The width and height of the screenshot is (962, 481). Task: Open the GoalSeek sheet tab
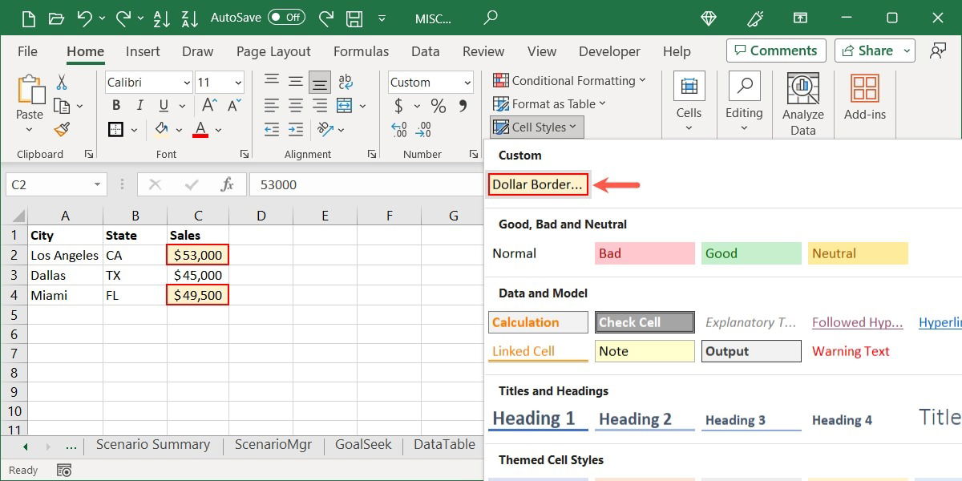point(362,444)
